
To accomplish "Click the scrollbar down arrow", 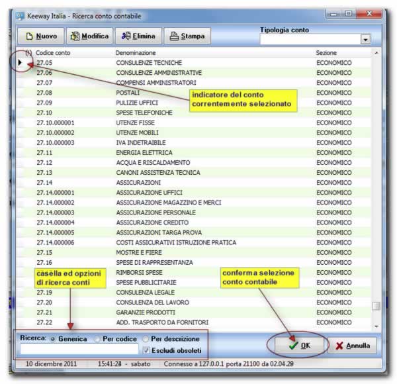I will pos(376,326).
